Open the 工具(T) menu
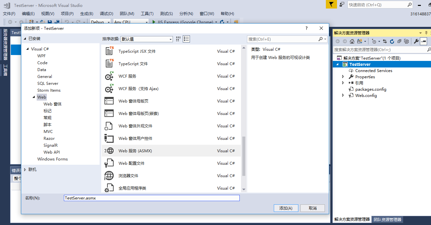This screenshot has width=431, height=225. 147,13
